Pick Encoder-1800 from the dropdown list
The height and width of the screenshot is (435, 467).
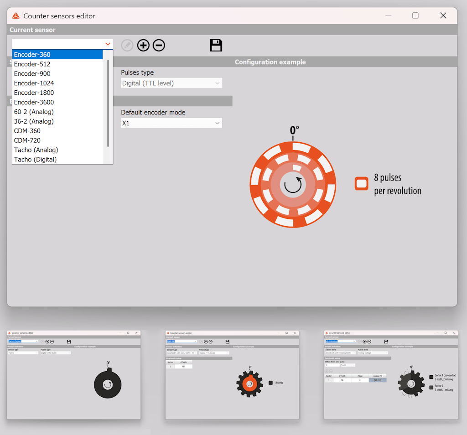57,93
